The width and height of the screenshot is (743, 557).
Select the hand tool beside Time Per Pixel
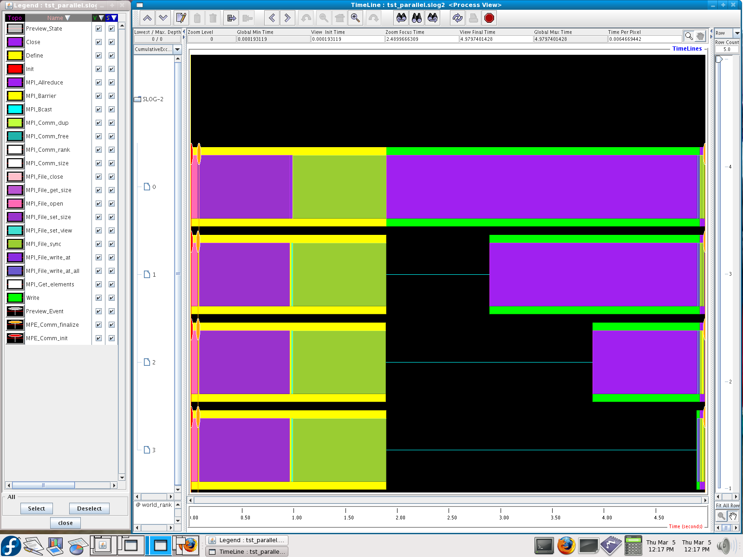click(x=700, y=36)
